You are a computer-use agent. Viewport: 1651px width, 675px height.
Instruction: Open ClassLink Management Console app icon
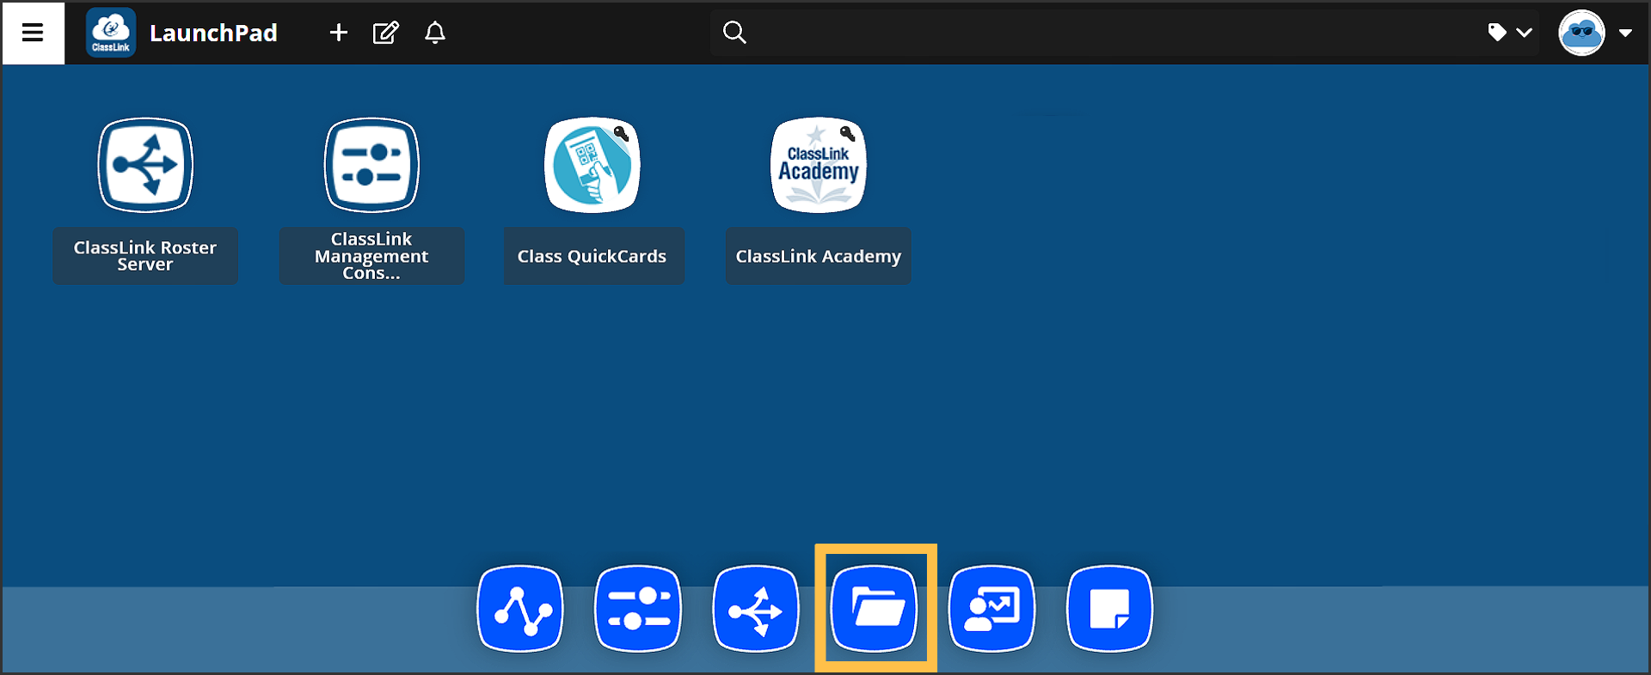click(x=371, y=165)
